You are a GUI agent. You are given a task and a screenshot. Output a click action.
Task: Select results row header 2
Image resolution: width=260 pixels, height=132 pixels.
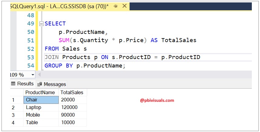pyautogui.click(x=17, y=107)
